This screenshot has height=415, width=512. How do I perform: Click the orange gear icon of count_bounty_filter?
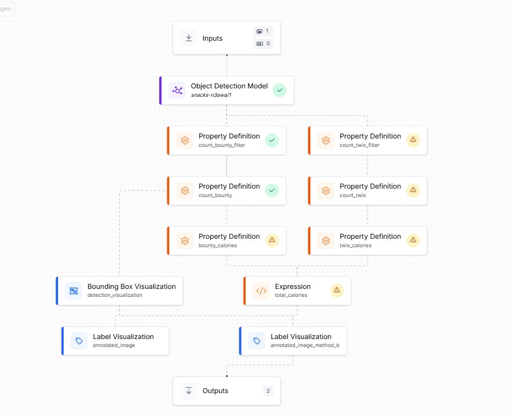tap(185, 140)
